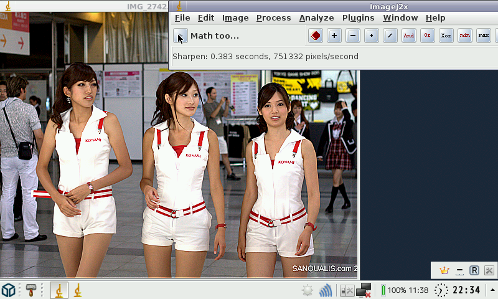Viewport: 498px width, 299px height.
Task: Click the paint roller icon on taskbar
Action: (31, 290)
